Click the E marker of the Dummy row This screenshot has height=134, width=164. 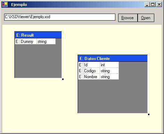coord(17,42)
